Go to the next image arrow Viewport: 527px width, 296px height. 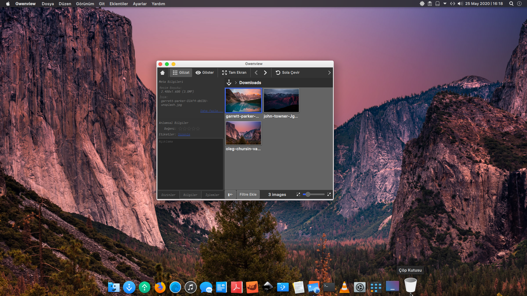[265, 73]
